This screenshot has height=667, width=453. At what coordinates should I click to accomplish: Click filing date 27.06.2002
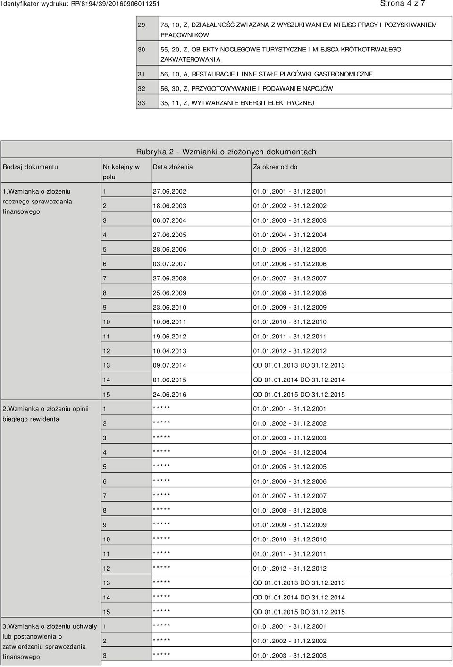pyautogui.click(x=169, y=192)
